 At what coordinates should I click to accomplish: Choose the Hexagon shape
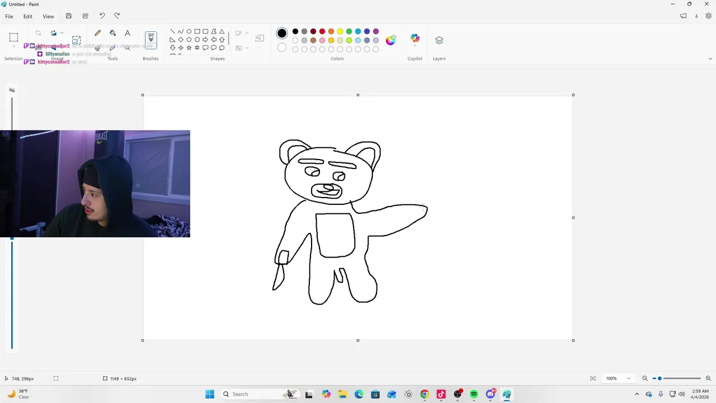coord(197,40)
